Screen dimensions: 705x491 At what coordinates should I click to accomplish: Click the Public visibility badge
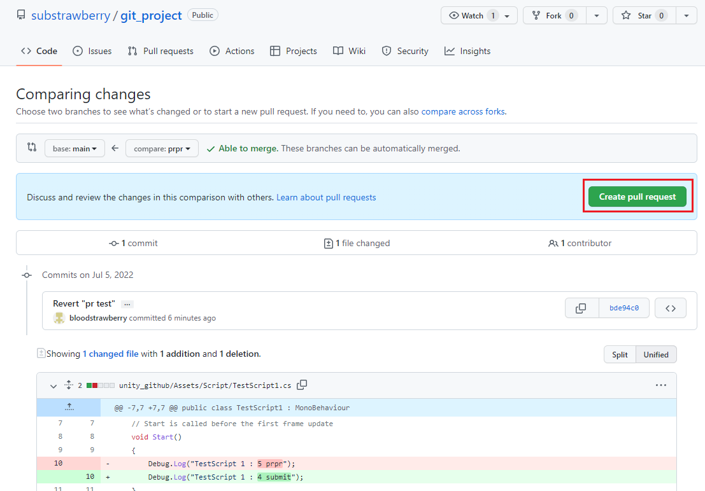pos(203,15)
